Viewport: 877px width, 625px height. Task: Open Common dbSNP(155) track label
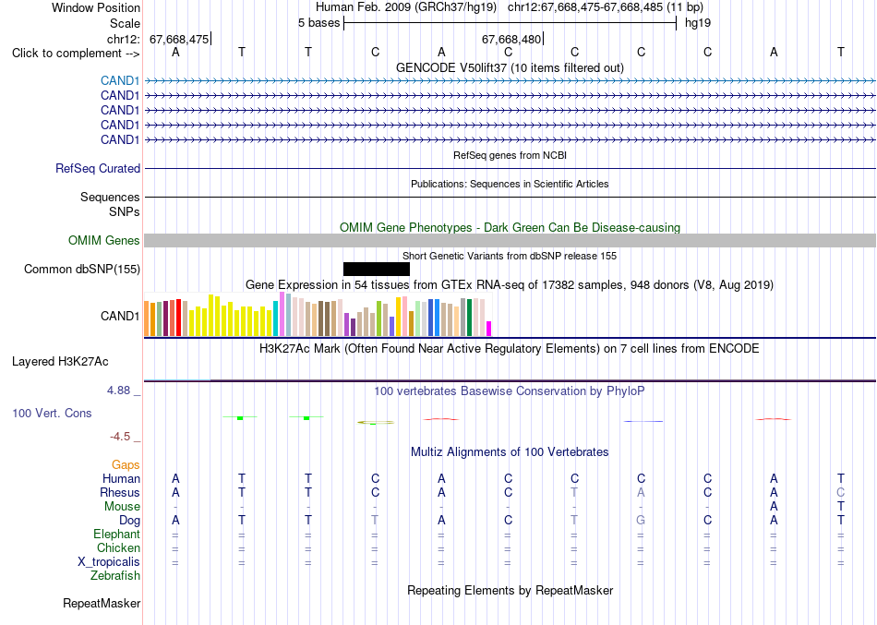point(82,270)
